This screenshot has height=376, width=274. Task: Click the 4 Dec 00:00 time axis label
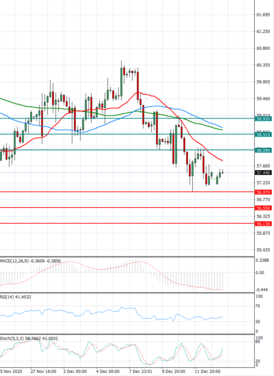[x=108, y=371]
